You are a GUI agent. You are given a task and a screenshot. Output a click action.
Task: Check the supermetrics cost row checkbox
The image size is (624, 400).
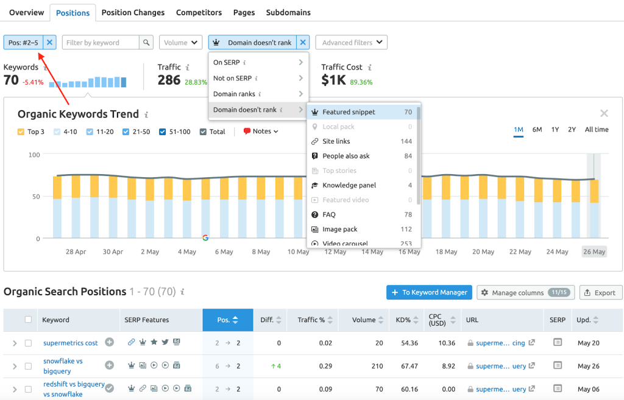click(28, 343)
